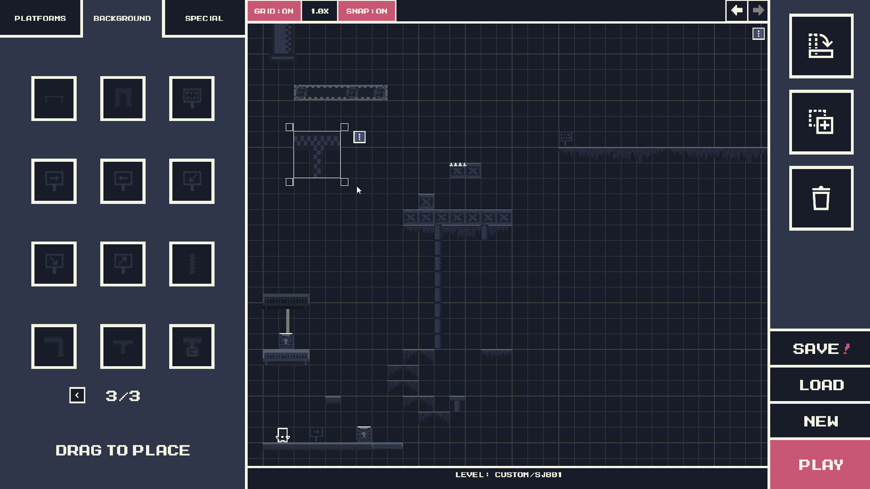Viewport: 870px width, 489px height.
Task: Open the delete trash icon
Action: [821, 199]
